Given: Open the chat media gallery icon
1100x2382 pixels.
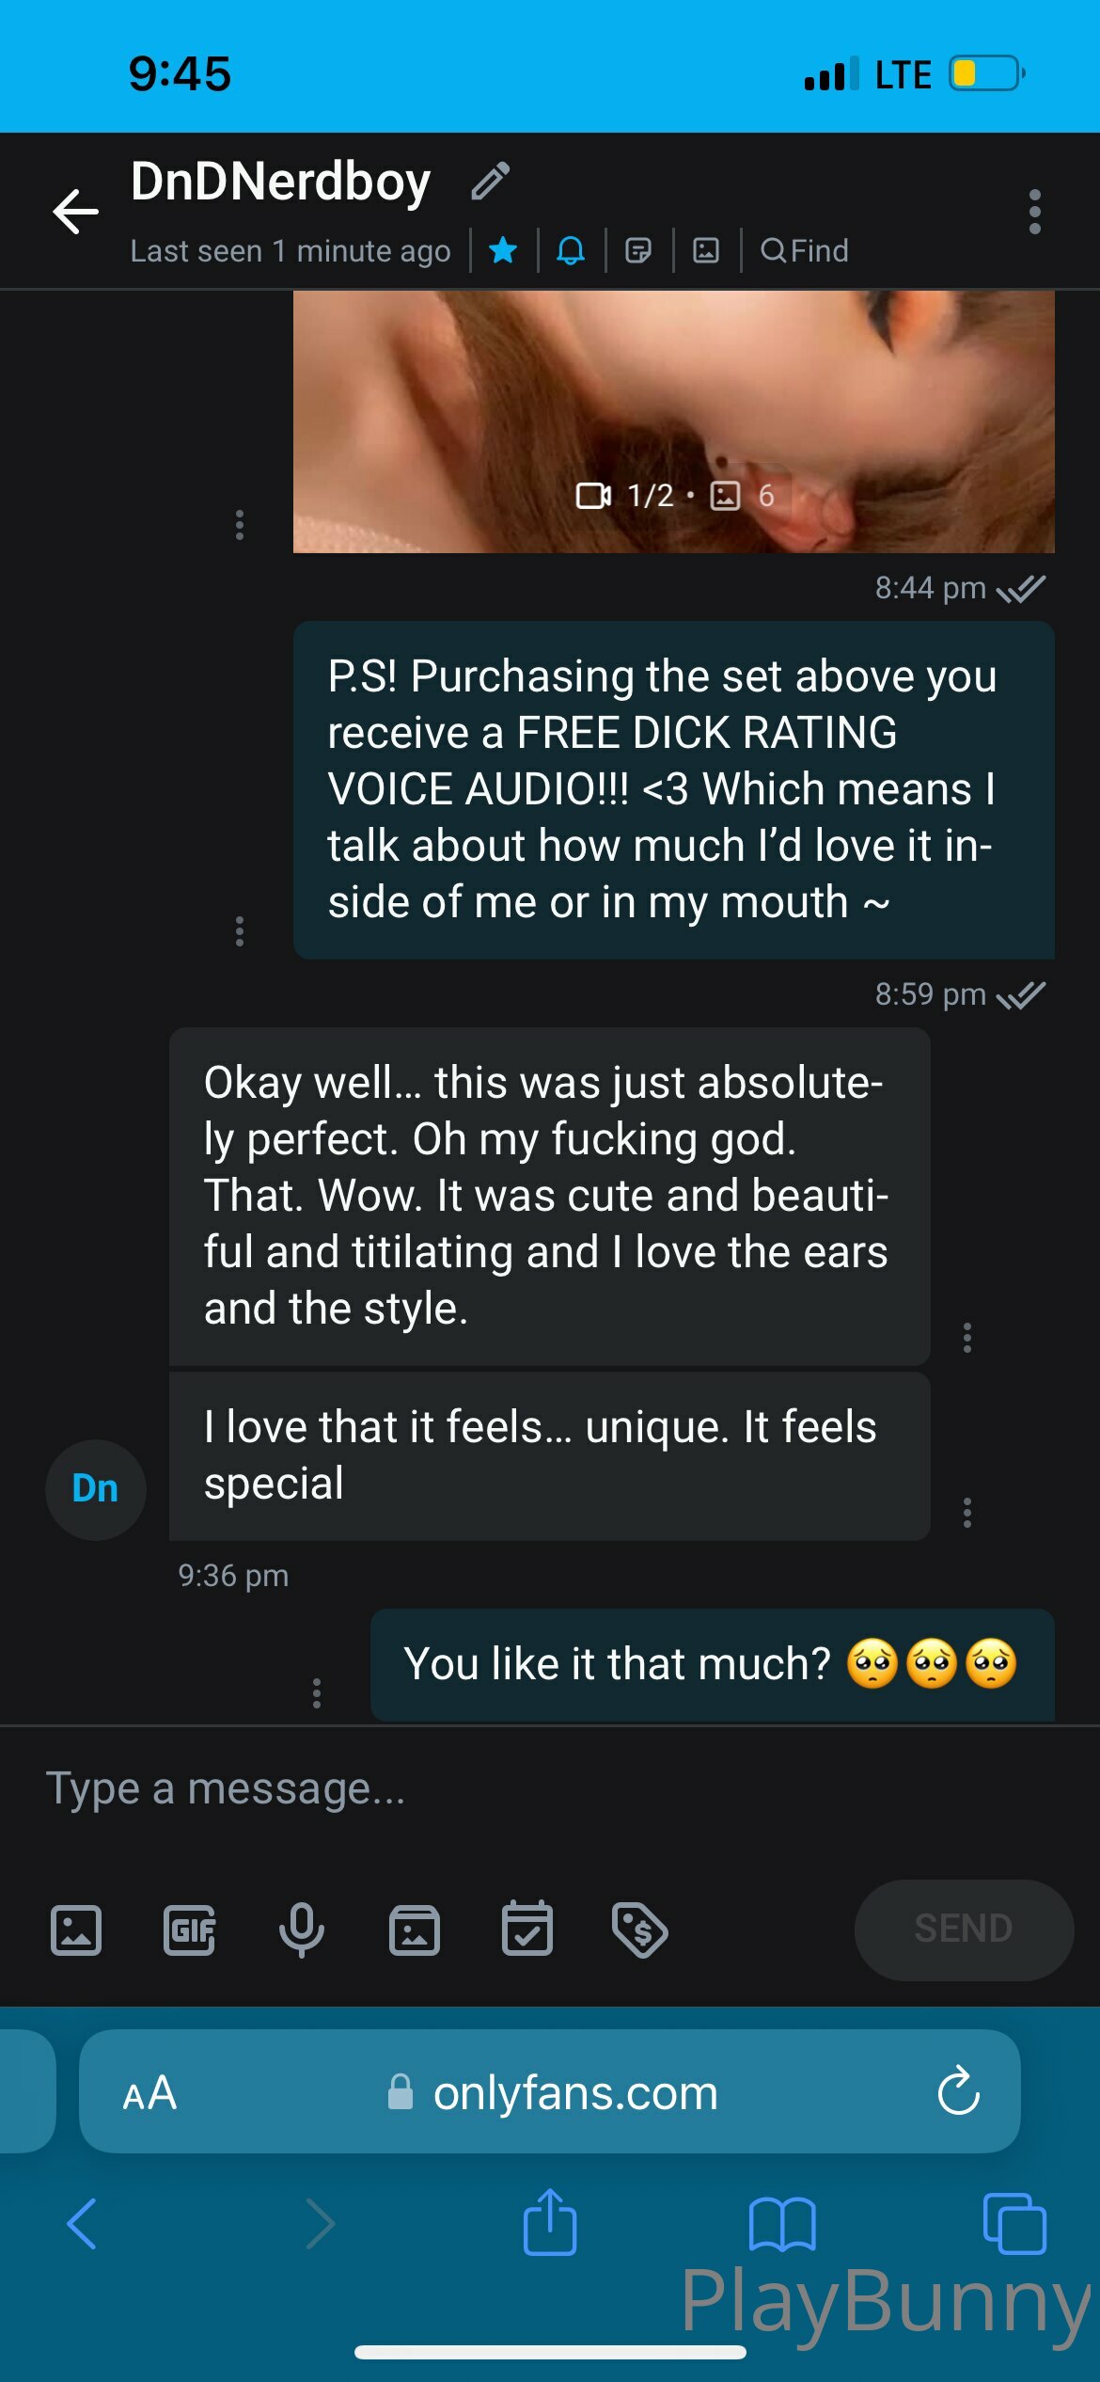Looking at the screenshot, I should (x=706, y=250).
